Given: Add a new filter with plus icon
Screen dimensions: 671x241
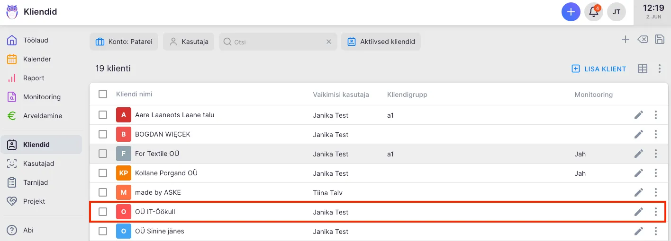Looking at the screenshot, I should tap(625, 40).
